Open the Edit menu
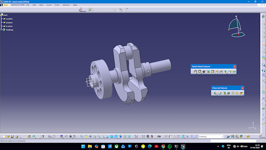The image size is (266, 150). coord(34,5)
